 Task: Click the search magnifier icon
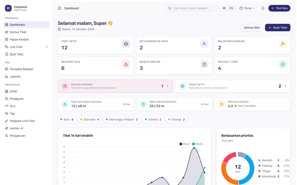click(170, 8)
